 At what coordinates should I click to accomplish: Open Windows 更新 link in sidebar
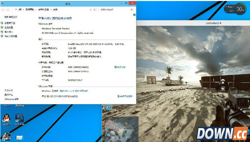[x=12, y=99]
